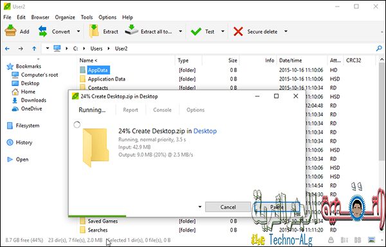Click the padlock icon in status bar
Screen dimensions: 386x247
point(331,240)
